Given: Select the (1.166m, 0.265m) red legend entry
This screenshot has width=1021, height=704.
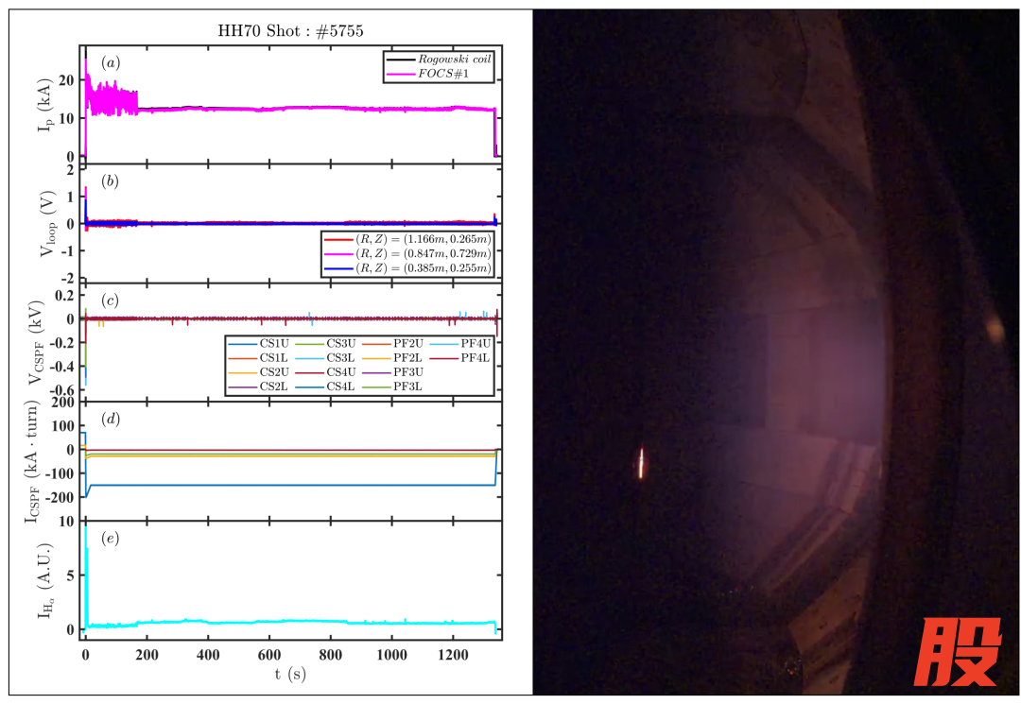Looking at the screenshot, I should point(407,238).
